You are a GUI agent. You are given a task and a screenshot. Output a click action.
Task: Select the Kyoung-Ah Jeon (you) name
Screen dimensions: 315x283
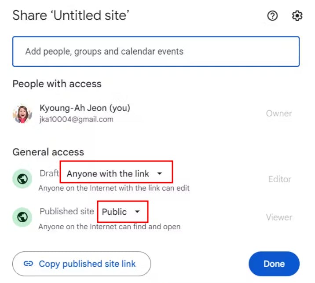click(x=85, y=108)
